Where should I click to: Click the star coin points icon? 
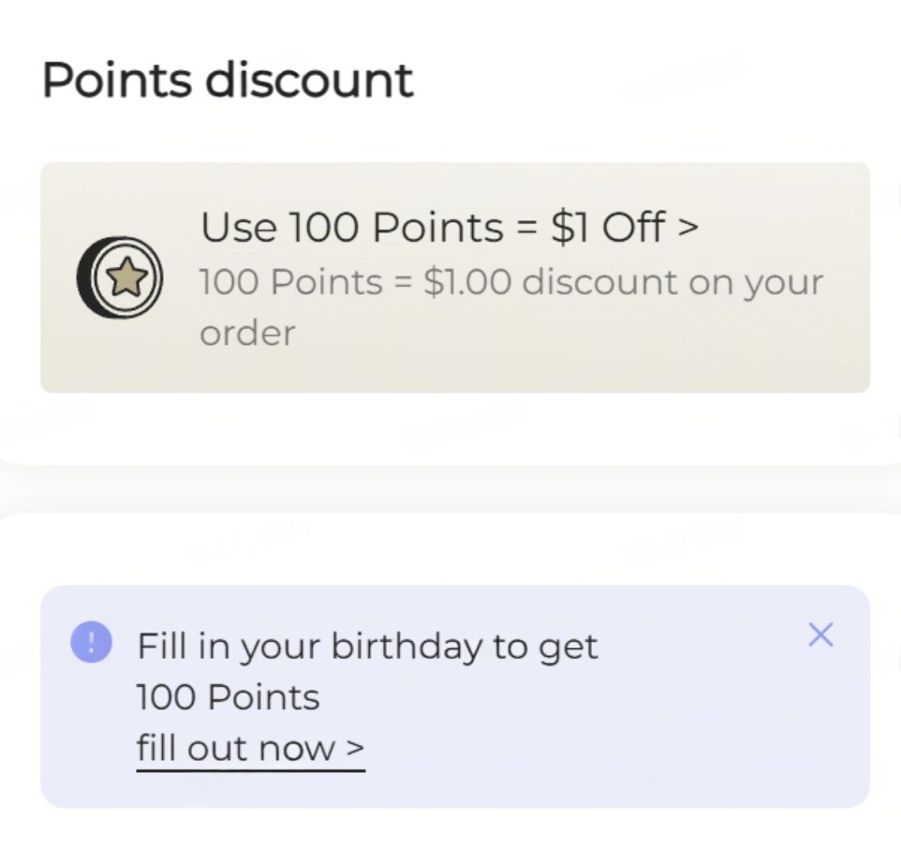click(x=120, y=277)
